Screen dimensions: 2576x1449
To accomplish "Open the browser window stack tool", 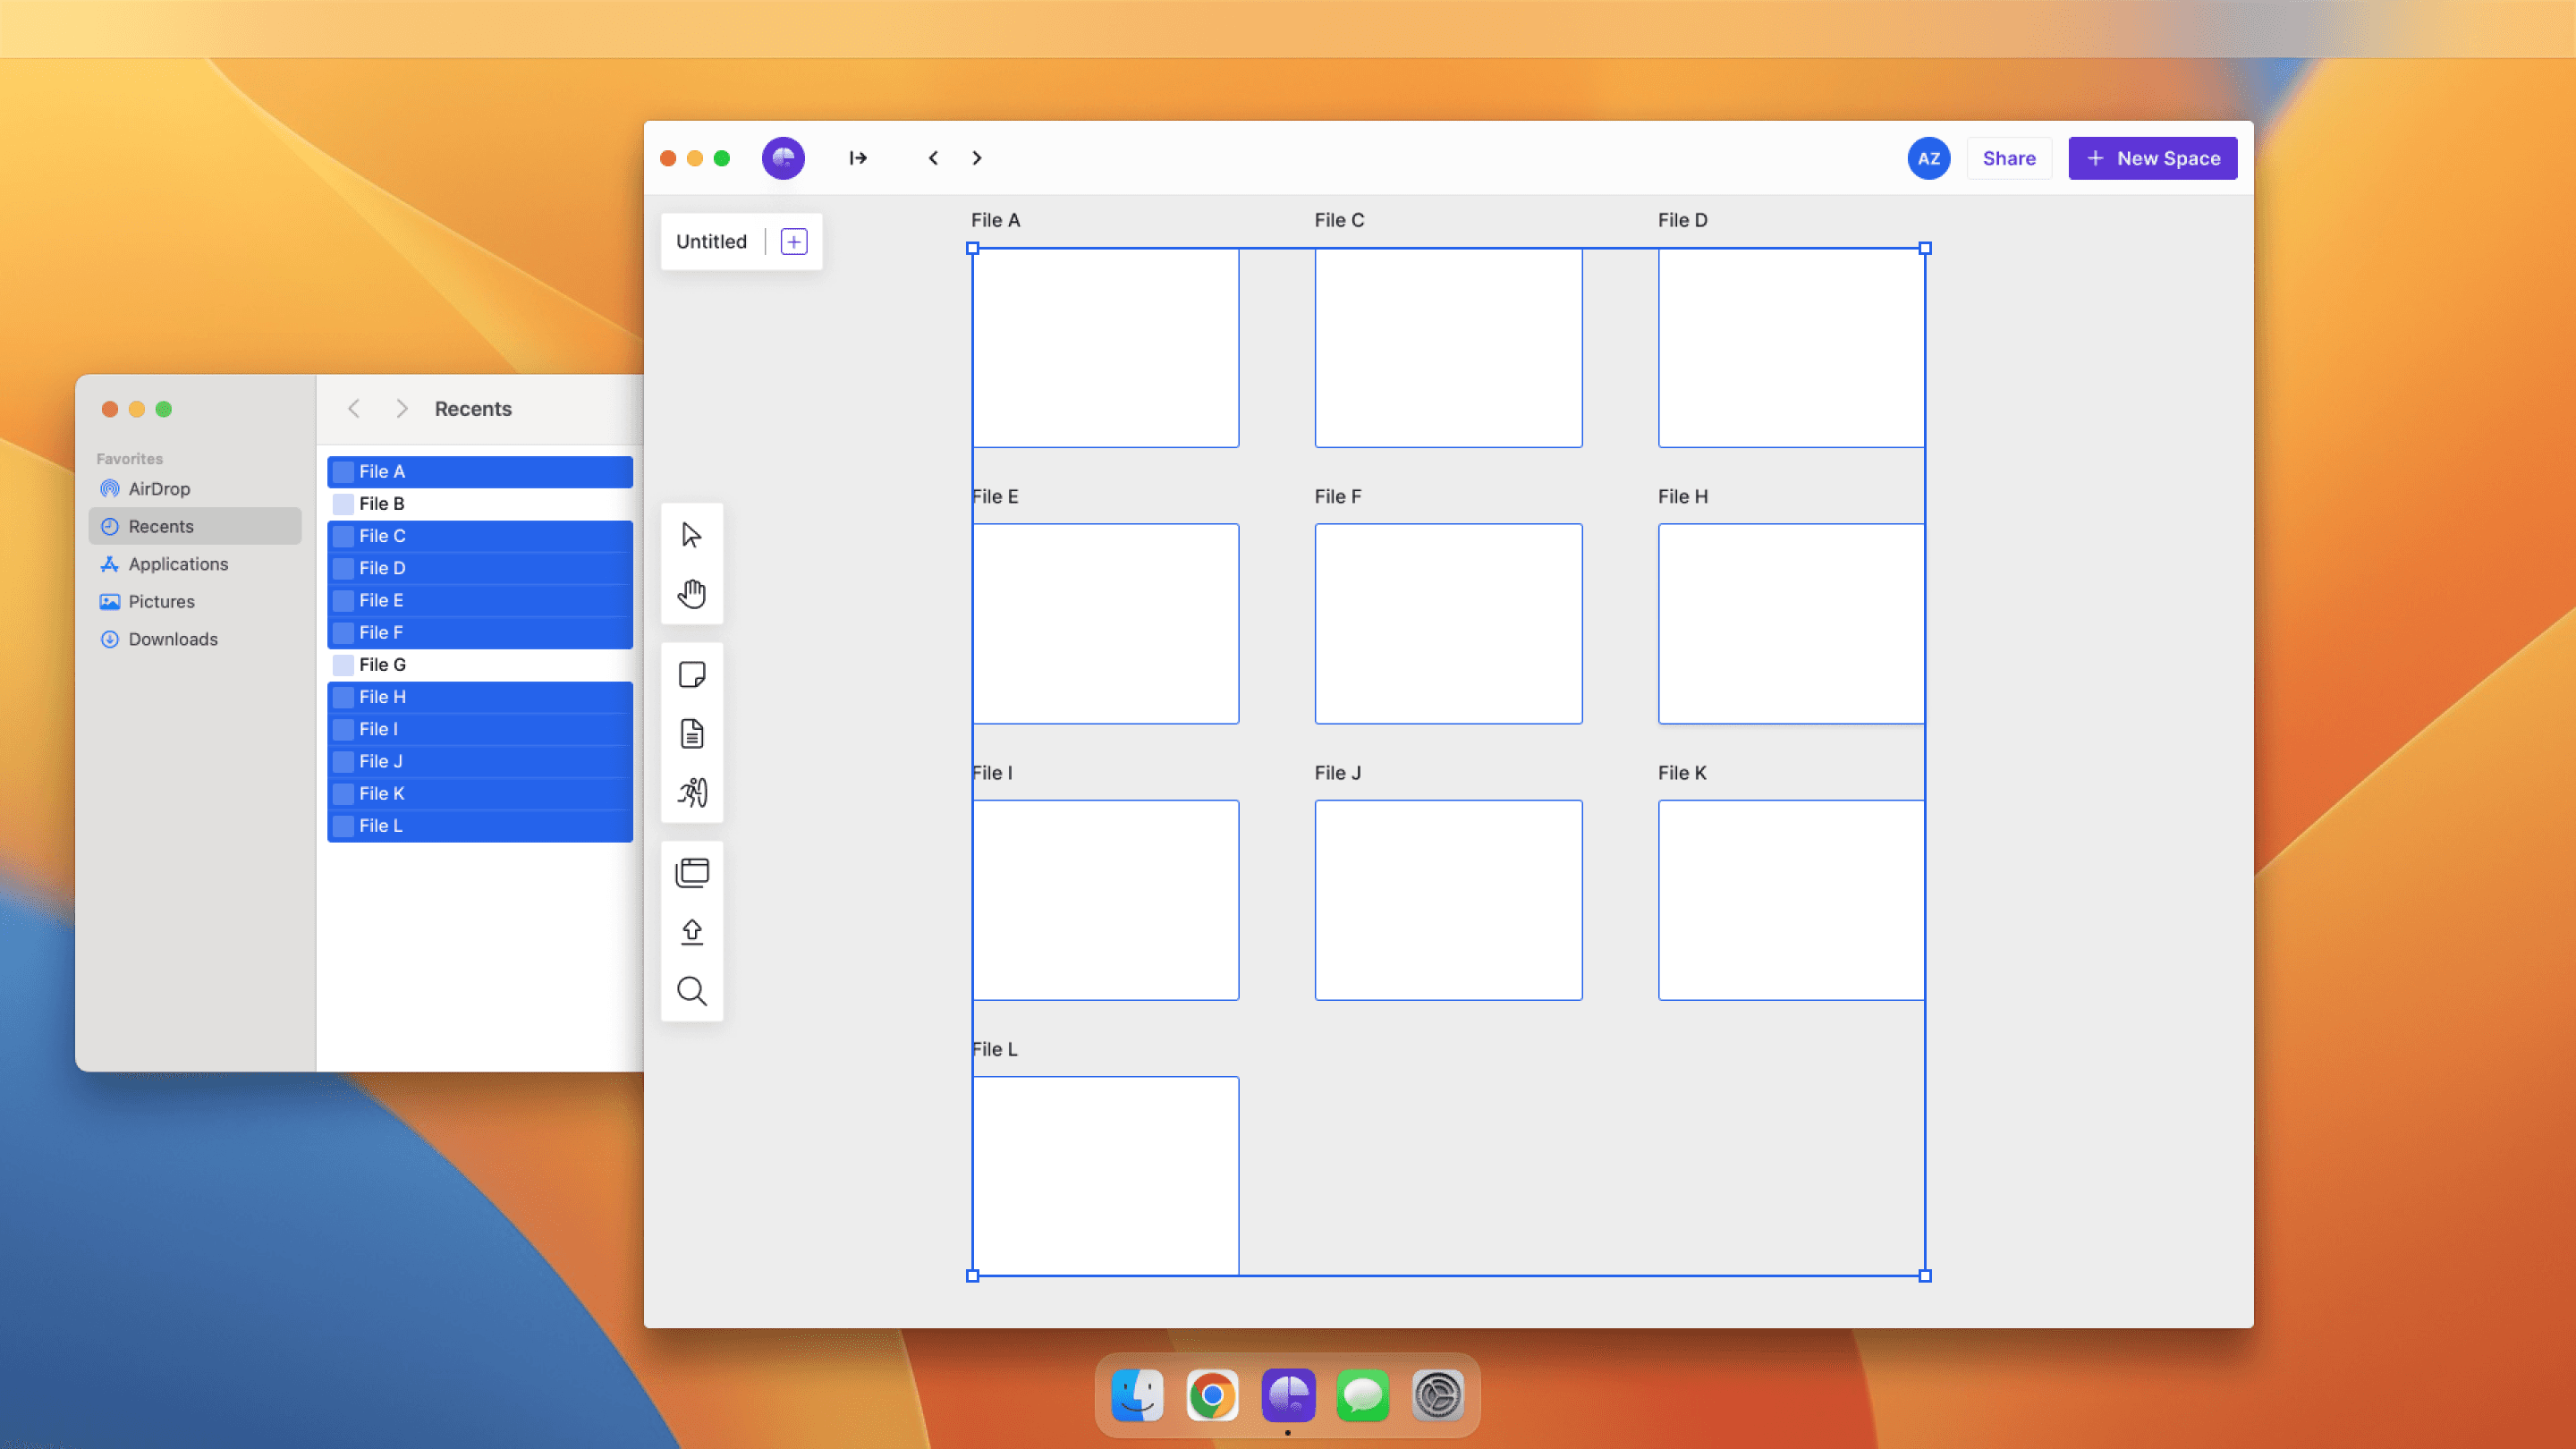I will 691,872.
